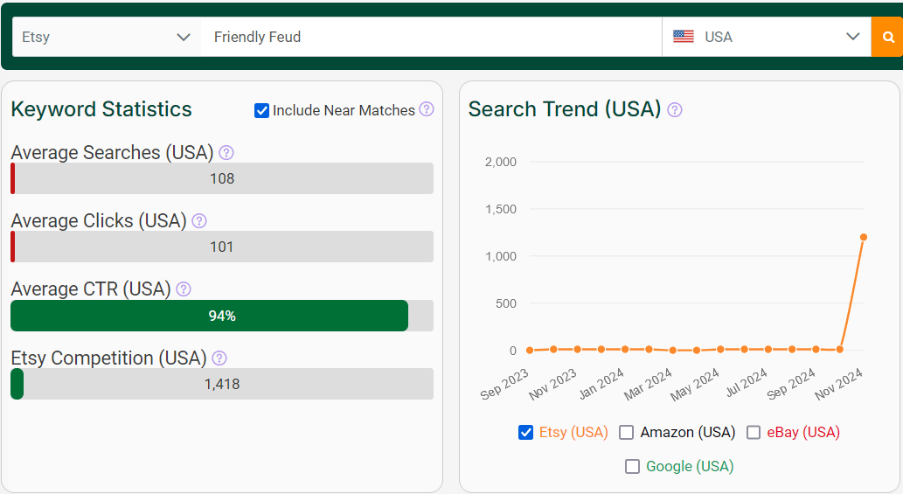Enable the eBay (USA) trend checkbox
Screen dimensions: 903x494
pos(754,433)
